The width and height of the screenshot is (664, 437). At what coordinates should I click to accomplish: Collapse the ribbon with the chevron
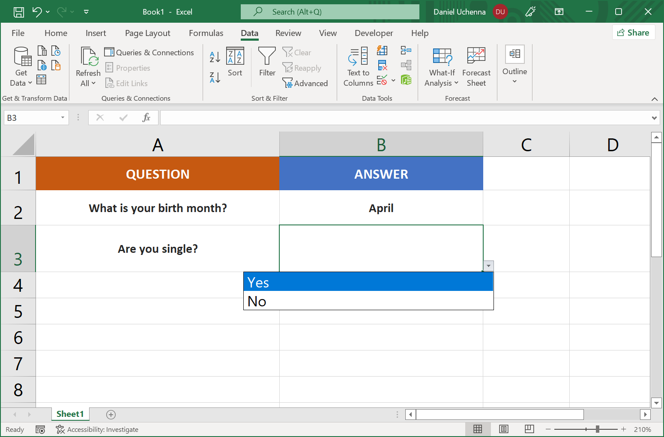[655, 99]
